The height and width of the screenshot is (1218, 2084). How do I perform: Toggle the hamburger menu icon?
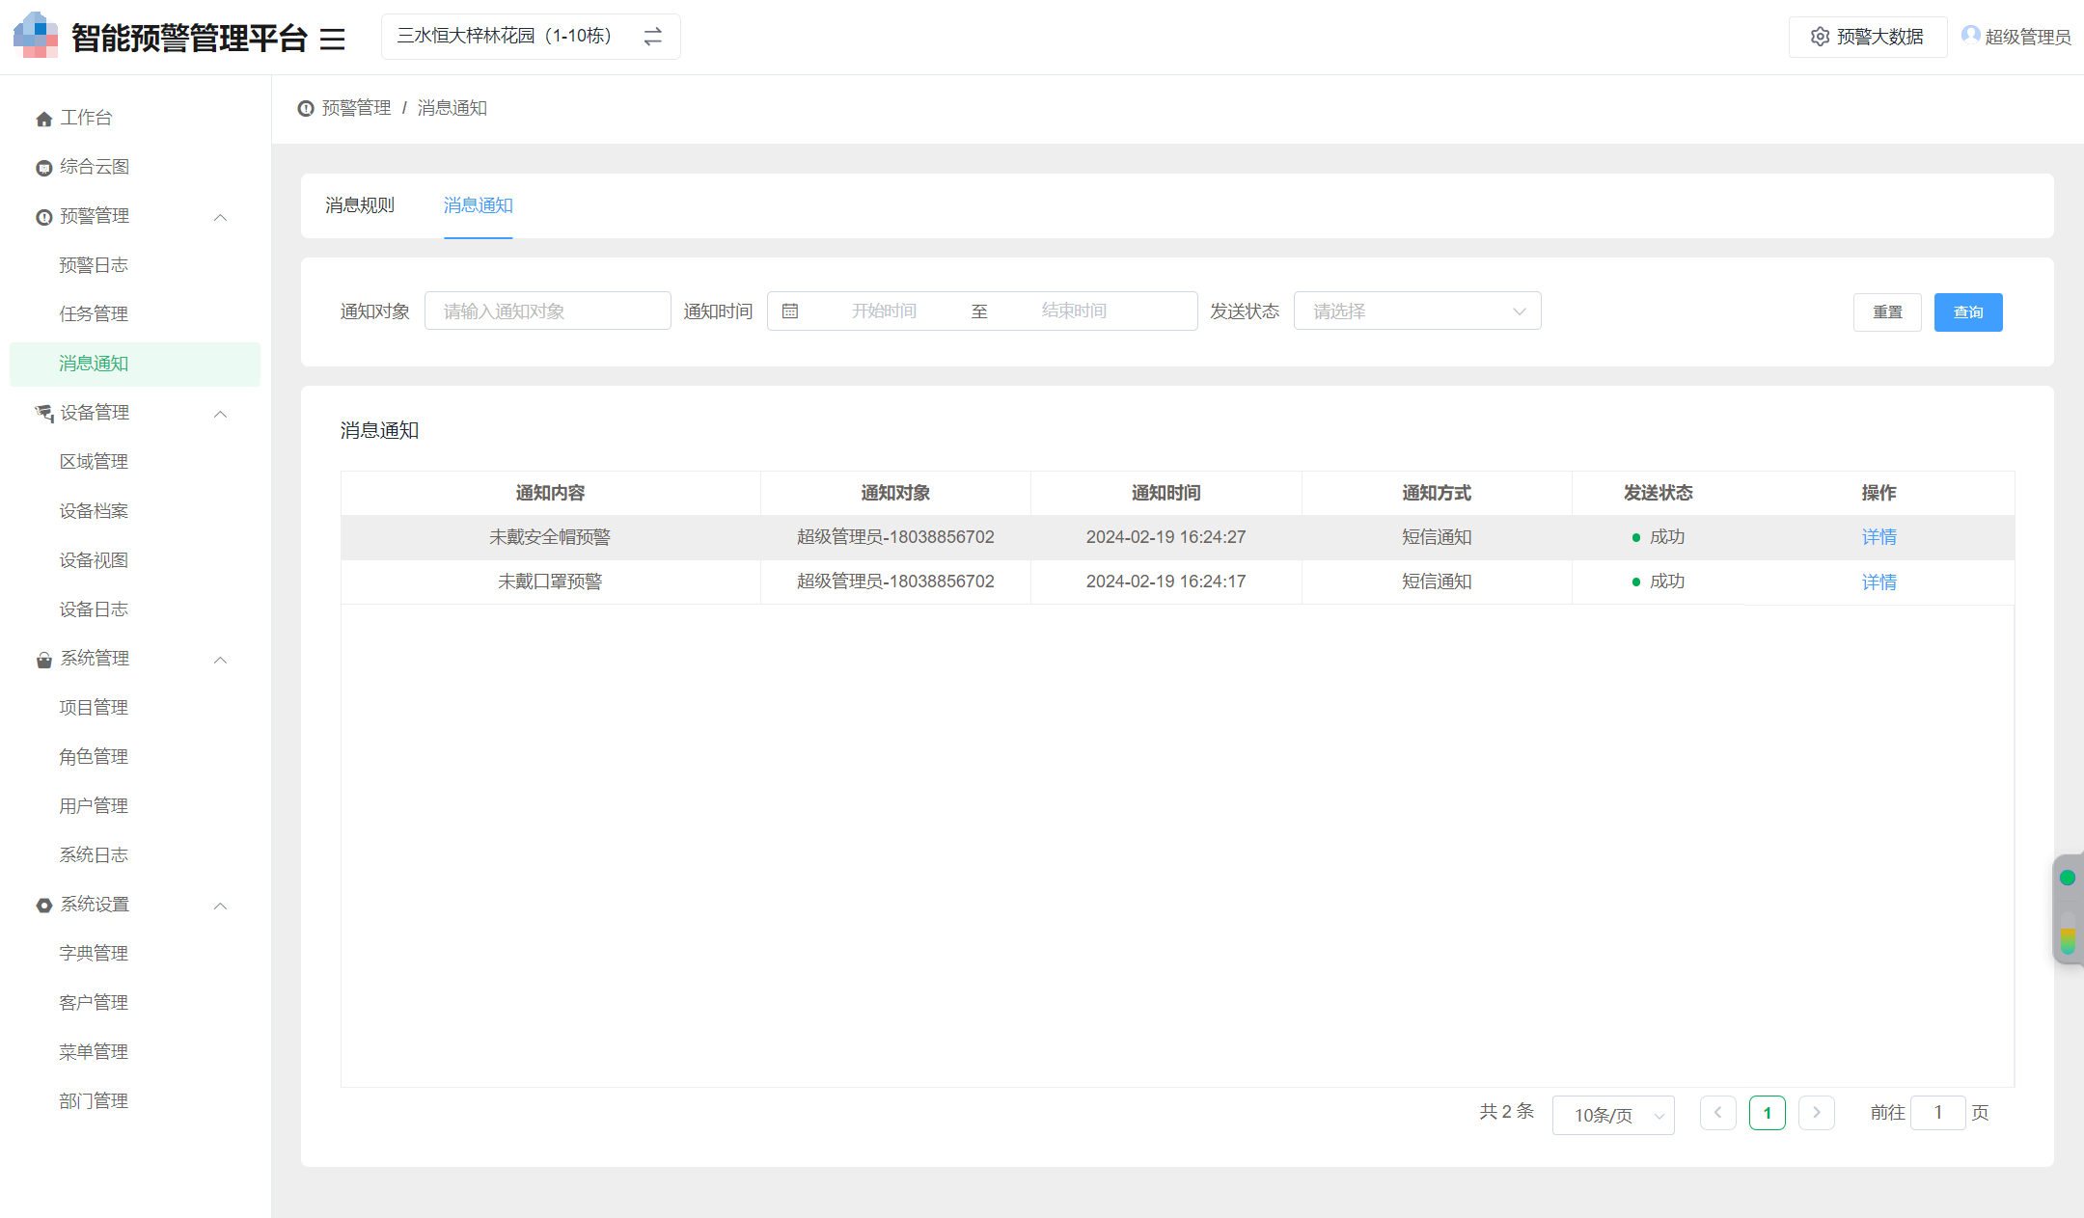coord(332,39)
